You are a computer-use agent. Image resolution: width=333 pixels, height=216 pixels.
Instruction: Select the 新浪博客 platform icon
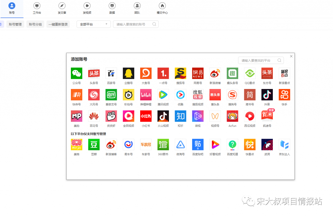(x=111, y=145)
